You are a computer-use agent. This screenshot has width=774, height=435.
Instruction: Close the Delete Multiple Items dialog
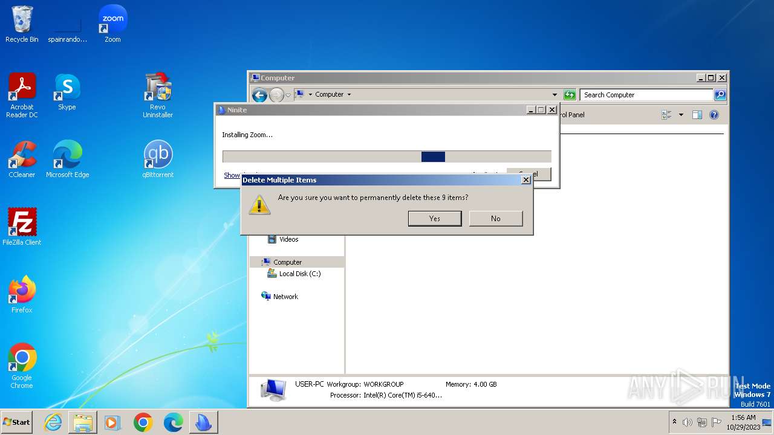click(x=526, y=179)
